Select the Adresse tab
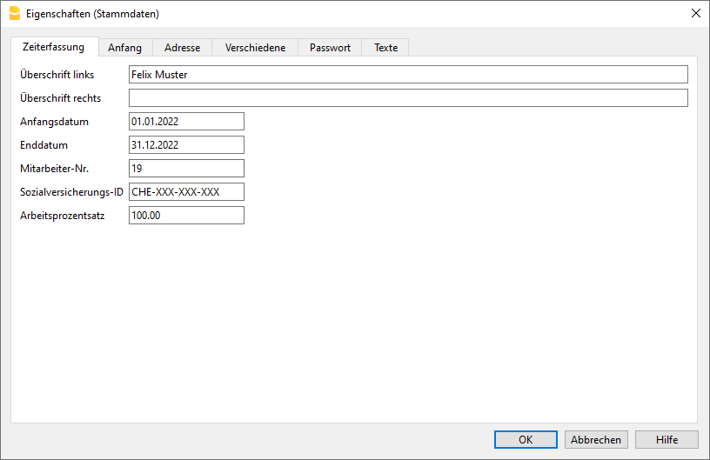This screenshot has height=460, width=710. coord(182,48)
